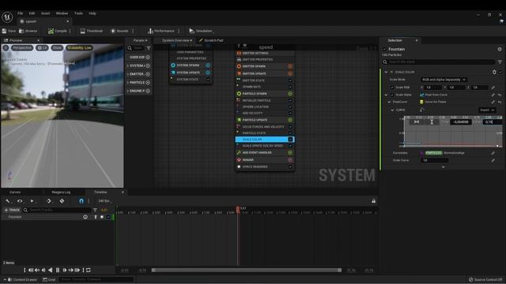The height and width of the screenshot is (284, 506).
Task: Click the add TRACK button
Action: pos(12,210)
